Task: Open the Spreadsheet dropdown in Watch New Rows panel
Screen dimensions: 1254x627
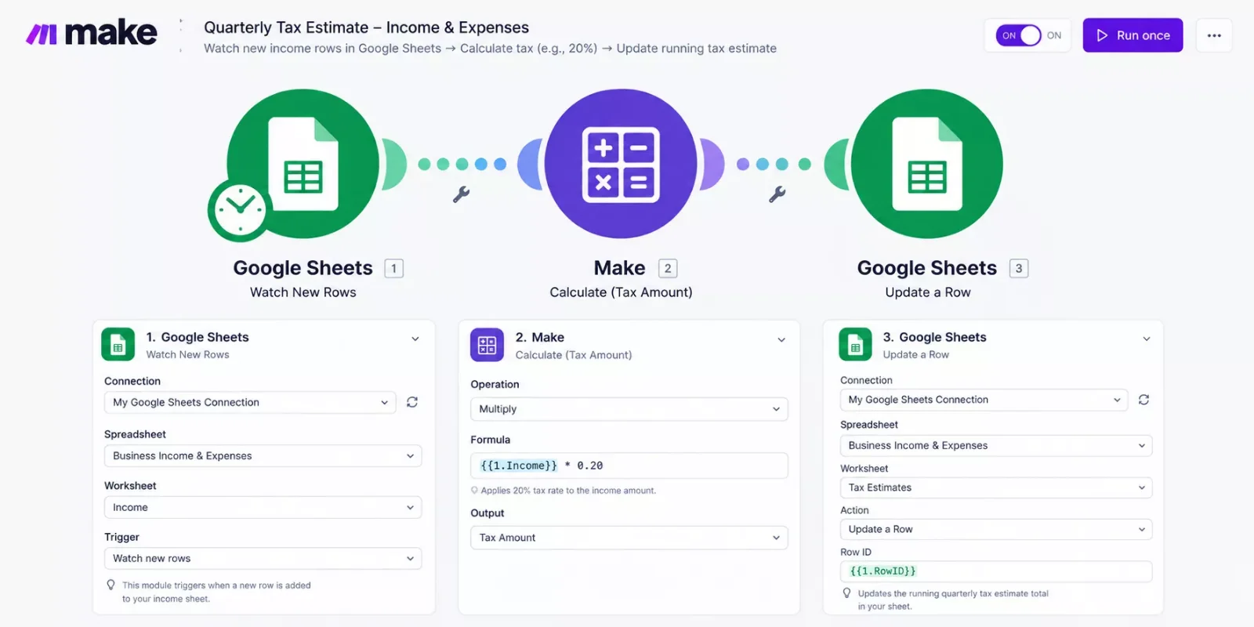Action: coord(263,455)
